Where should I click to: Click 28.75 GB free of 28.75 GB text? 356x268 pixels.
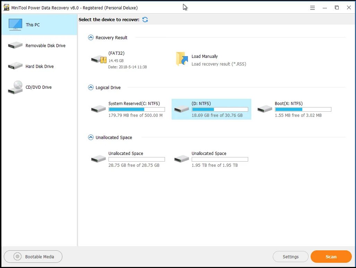pyautogui.click(x=134, y=165)
